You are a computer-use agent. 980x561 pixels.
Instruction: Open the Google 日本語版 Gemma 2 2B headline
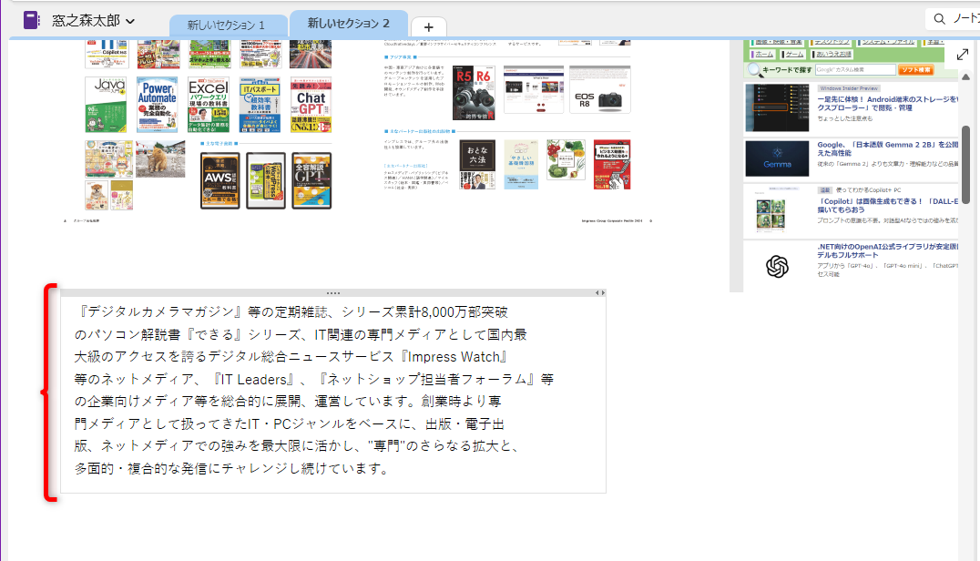tap(887, 148)
